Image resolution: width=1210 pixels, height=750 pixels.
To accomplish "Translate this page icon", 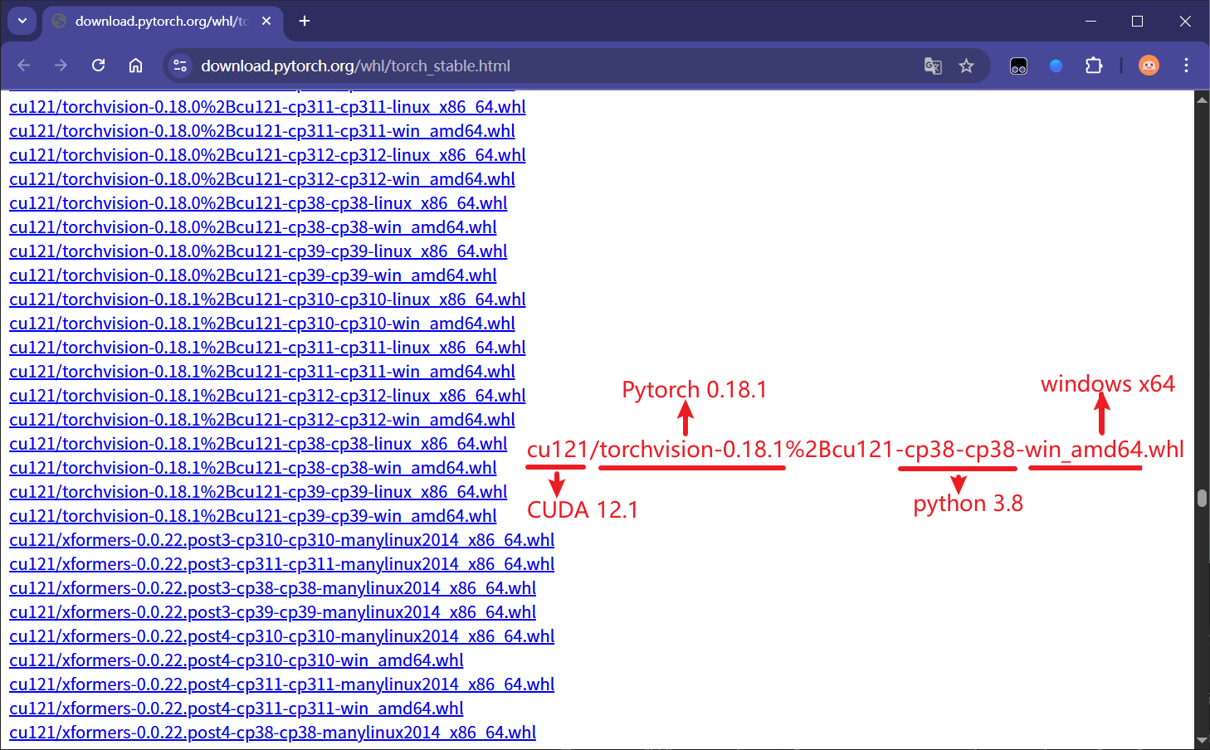I will coord(933,66).
